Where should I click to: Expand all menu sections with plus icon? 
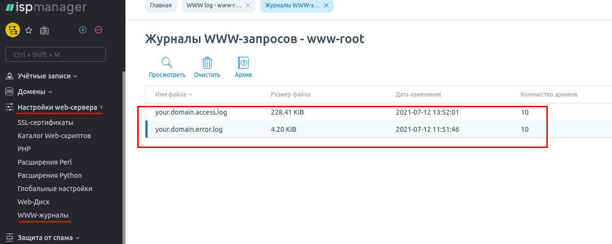coord(83,30)
